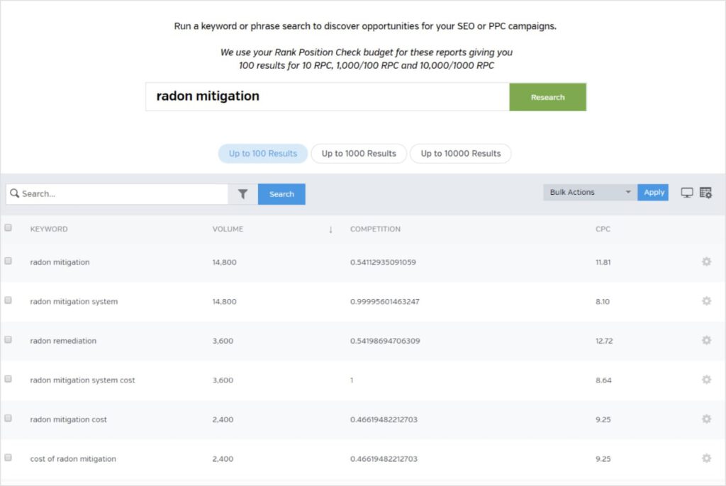Click the green Research button
Screen dimensions: 726x486
(547, 97)
